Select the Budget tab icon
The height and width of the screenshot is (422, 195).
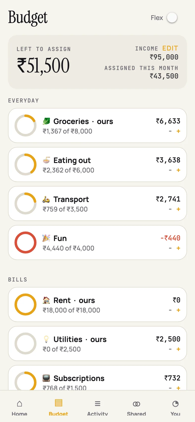click(58, 403)
